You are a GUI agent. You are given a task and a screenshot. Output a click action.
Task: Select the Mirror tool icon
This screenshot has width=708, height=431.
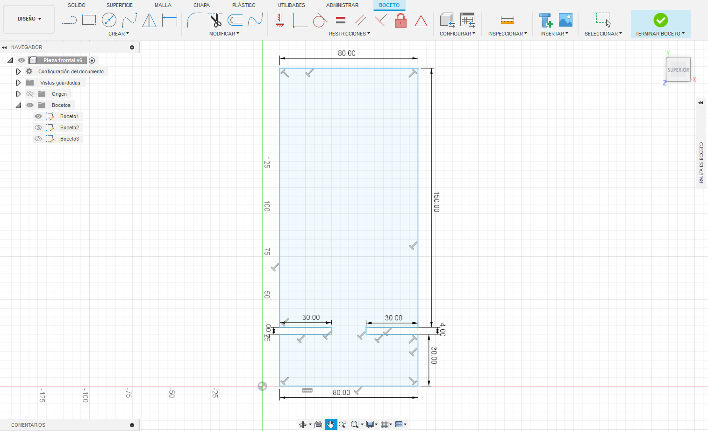pyautogui.click(x=149, y=20)
